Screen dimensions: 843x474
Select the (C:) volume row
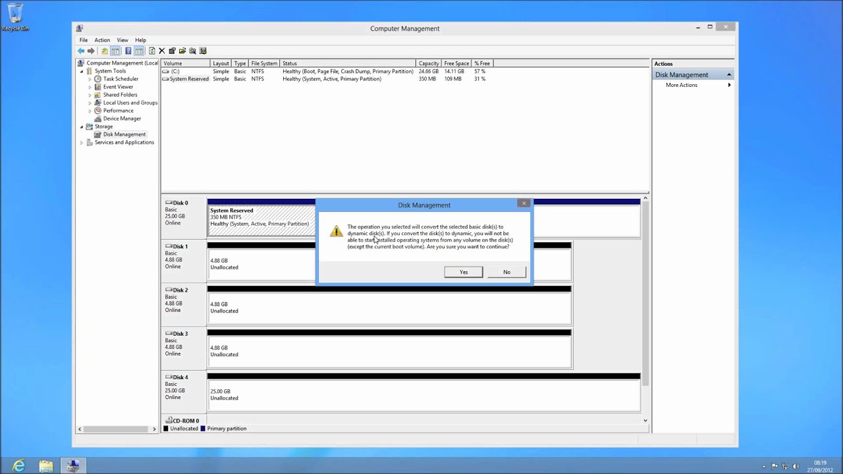326,71
